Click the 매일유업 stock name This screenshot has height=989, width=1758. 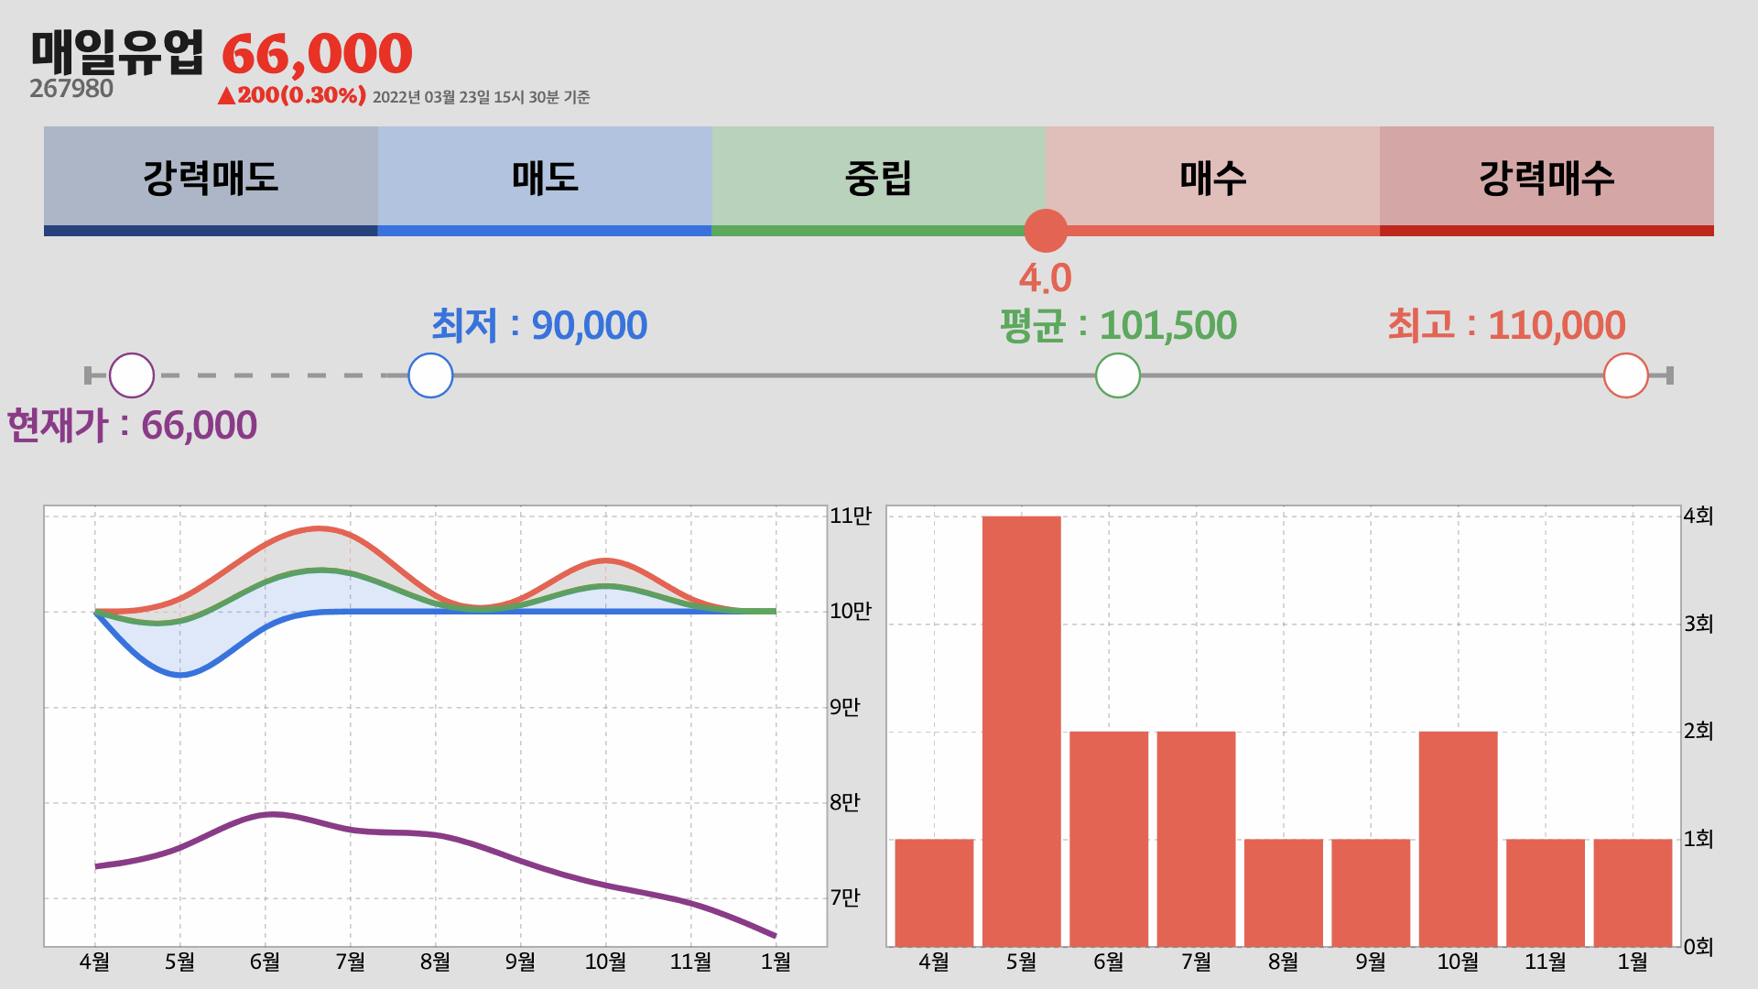point(117,52)
